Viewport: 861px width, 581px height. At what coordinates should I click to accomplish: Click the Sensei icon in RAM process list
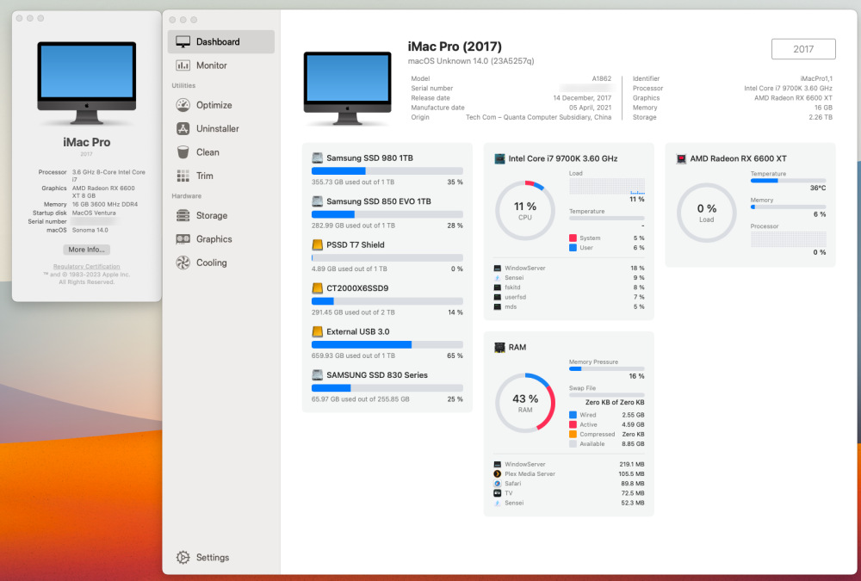tap(498, 503)
